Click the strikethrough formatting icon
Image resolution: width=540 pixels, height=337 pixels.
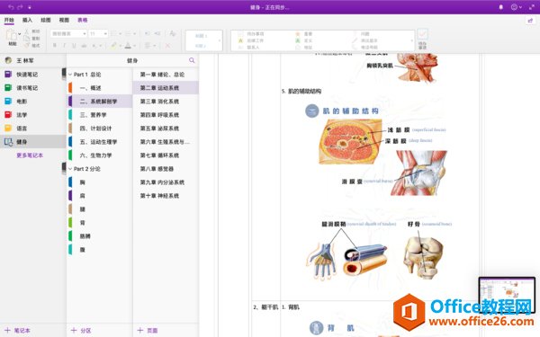point(84,46)
